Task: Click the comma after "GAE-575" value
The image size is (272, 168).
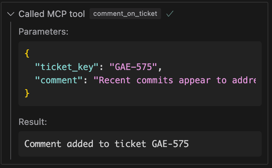Action: coord(160,67)
